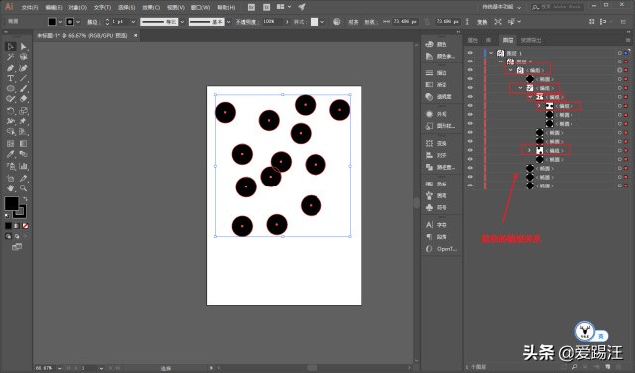
Task: Select the Pen tool in the toolbar
Action: [11, 68]
